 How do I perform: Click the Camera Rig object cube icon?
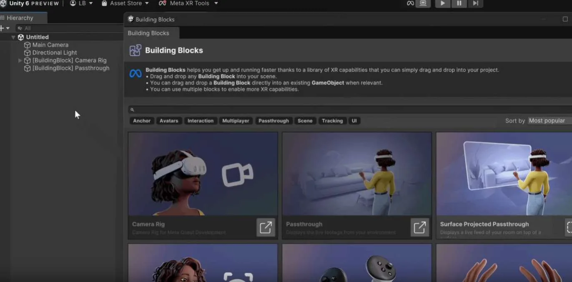pos(28,60)
